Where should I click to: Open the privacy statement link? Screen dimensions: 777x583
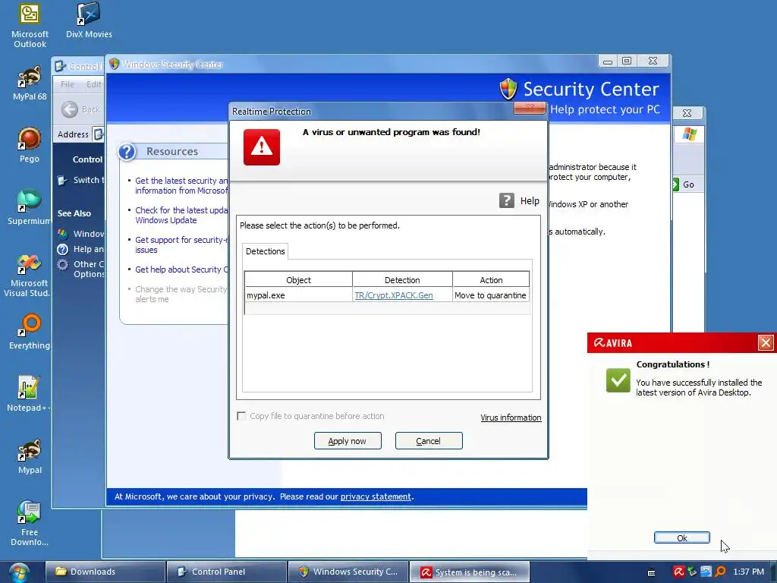(x=376, y=496)
